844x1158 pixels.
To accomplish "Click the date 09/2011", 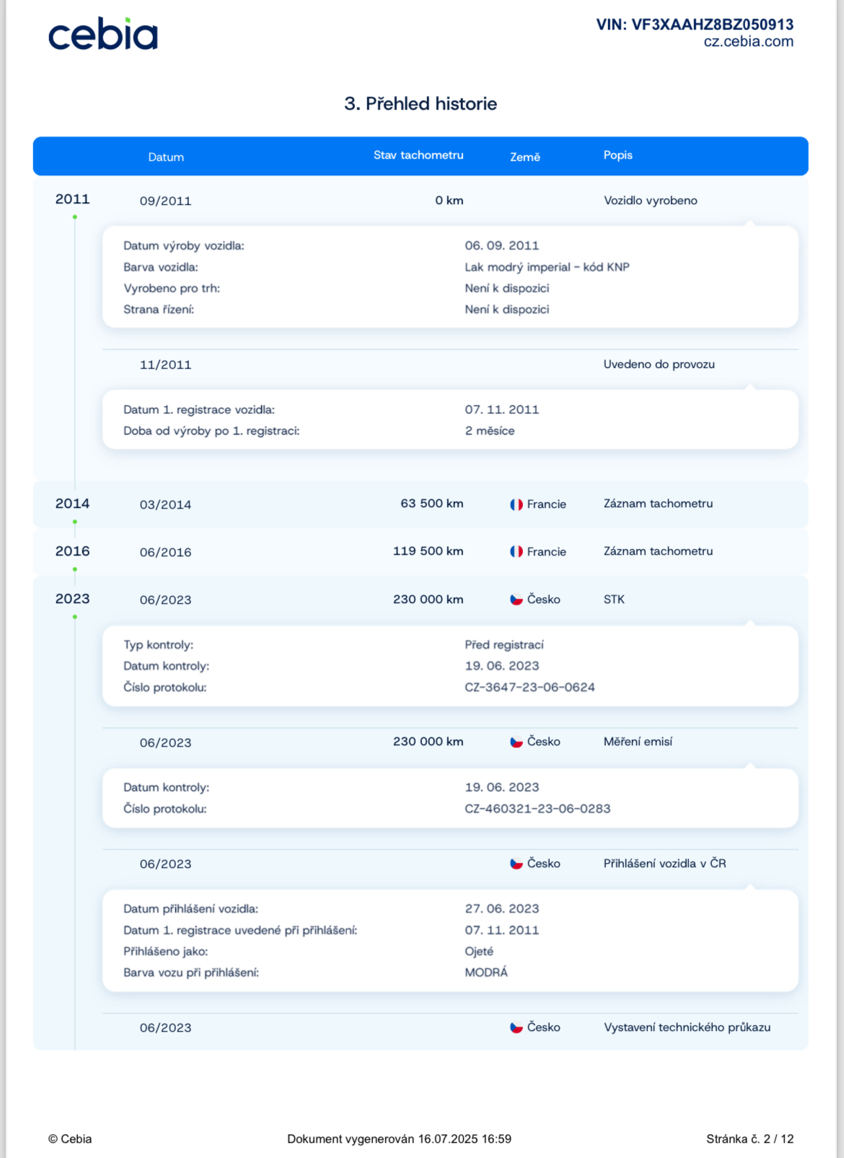I will (x=166, y=201).
